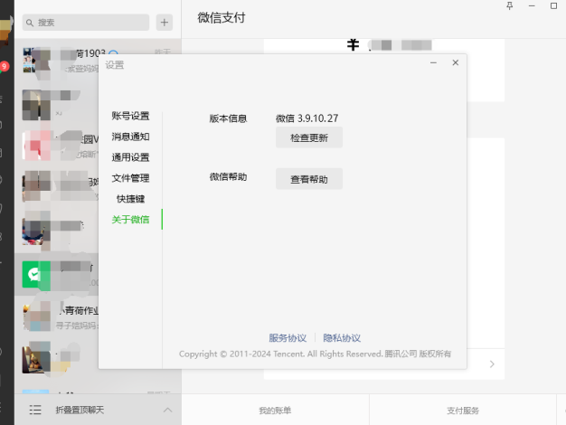Click the 设置 dialog title
The image size is (566, 425).
[115, 65]
